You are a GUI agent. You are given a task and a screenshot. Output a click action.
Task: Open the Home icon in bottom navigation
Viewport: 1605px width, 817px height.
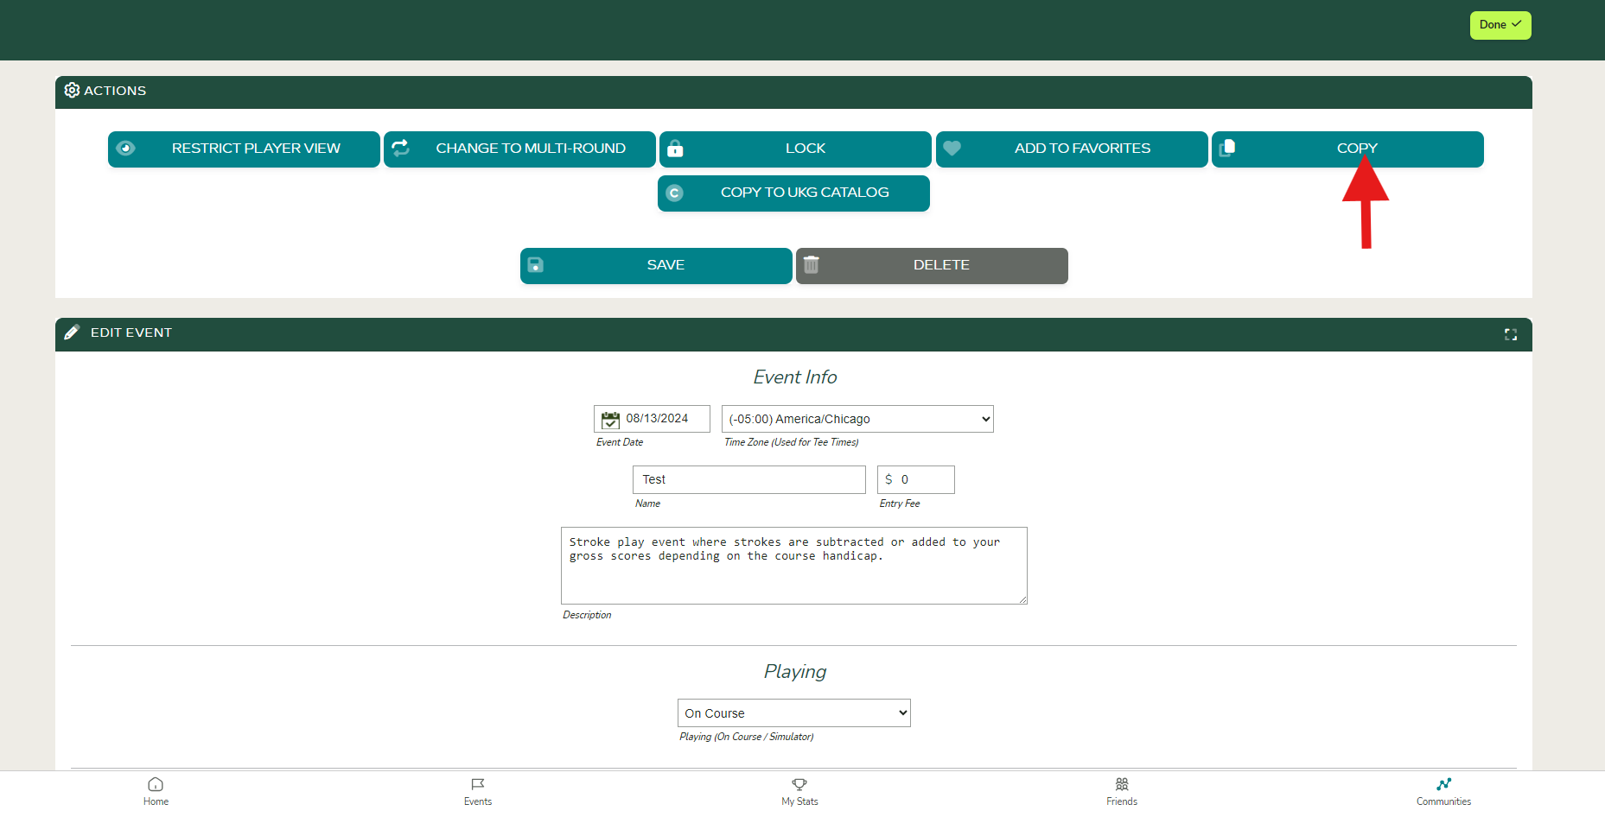[156, 784]
